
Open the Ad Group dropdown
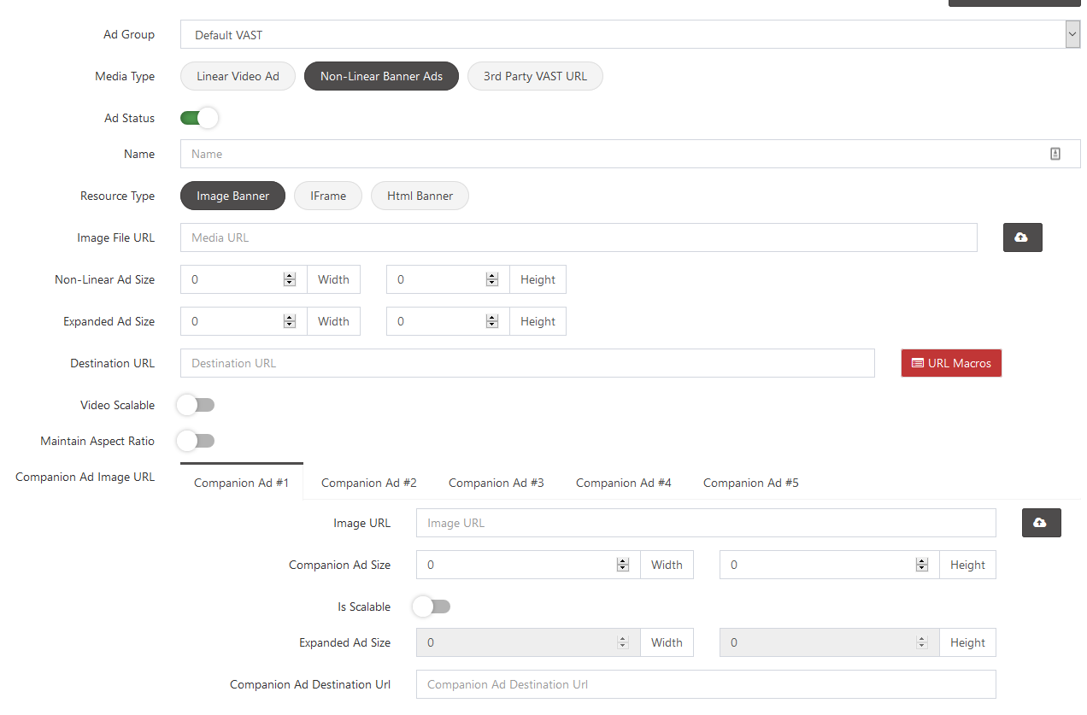[630, 35]
